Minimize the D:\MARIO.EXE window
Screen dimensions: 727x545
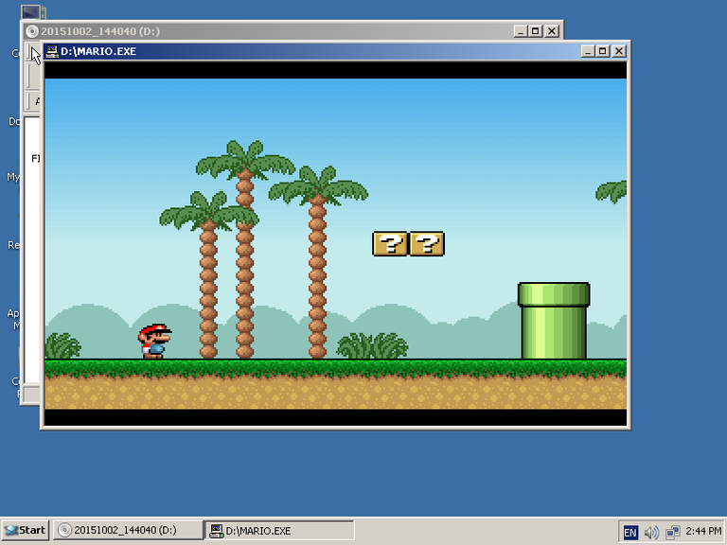(588, 51)
